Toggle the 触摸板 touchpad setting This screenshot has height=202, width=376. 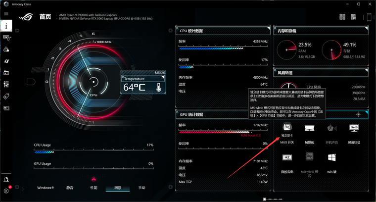(309, 142)
